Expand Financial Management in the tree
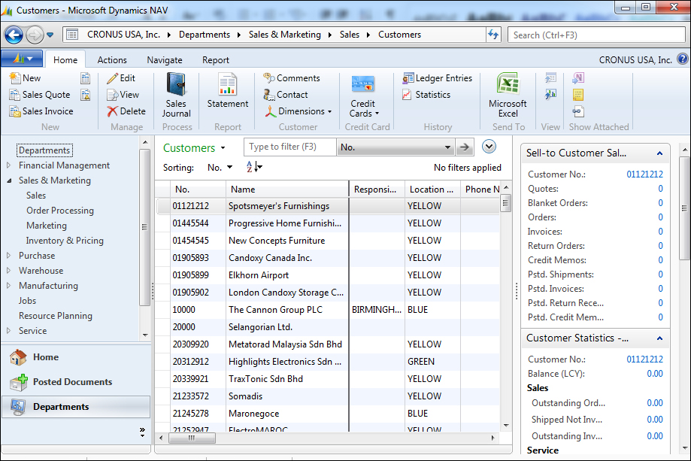Image resolution: width=691 pixels, height=461 pixels. 9,165
